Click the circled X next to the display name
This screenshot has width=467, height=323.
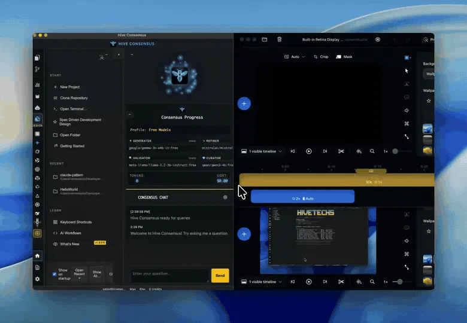point(378,39)
